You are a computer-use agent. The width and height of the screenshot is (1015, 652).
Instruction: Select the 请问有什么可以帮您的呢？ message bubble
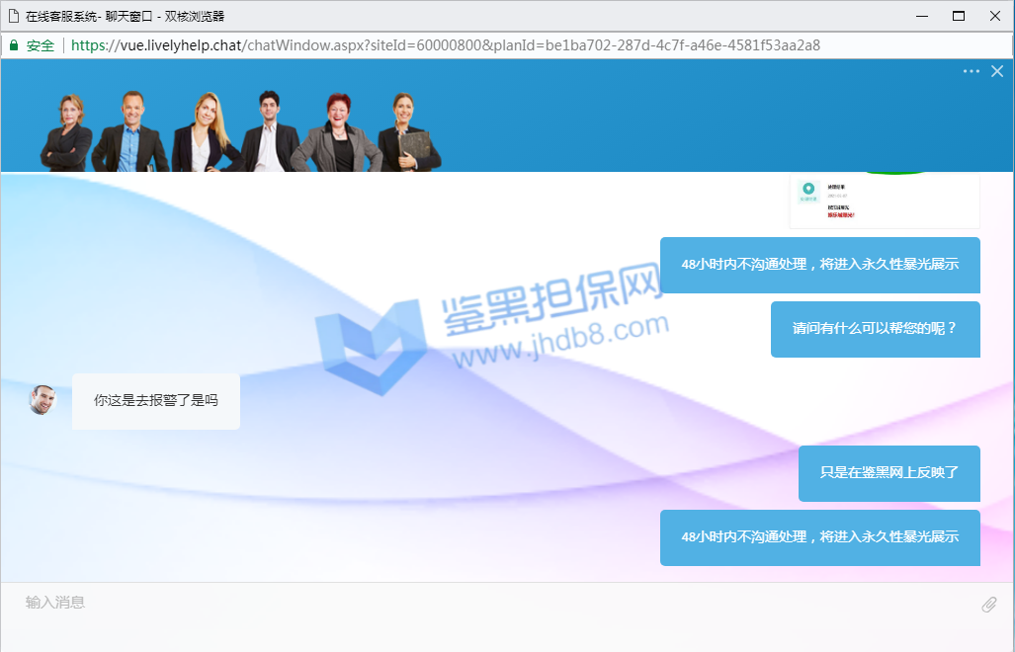pos(875,329)
